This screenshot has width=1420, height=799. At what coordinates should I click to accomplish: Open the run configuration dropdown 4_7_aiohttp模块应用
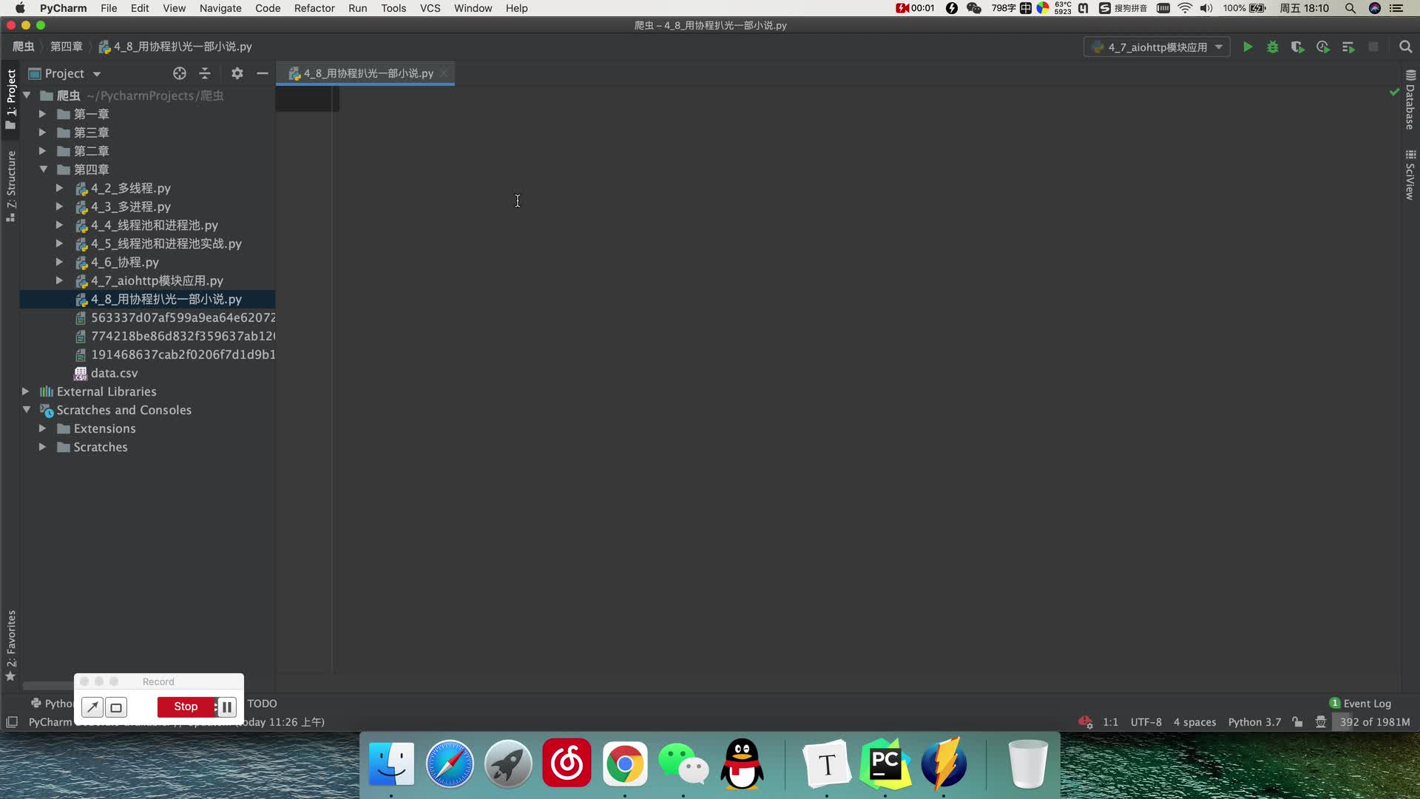coord(1157,47)
